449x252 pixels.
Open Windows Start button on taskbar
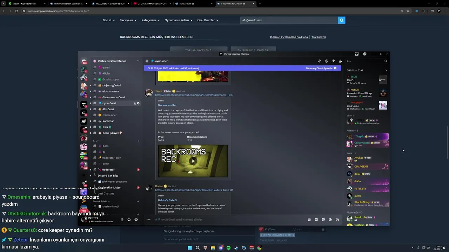190,248
